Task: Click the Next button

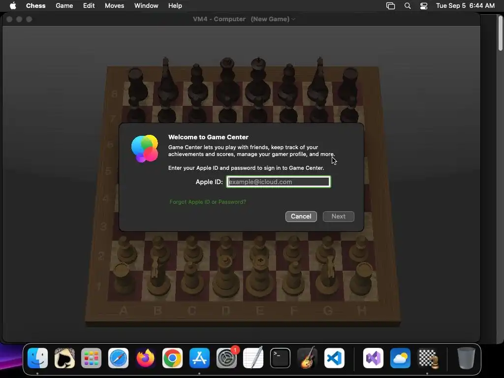Action: click(339, 217)
